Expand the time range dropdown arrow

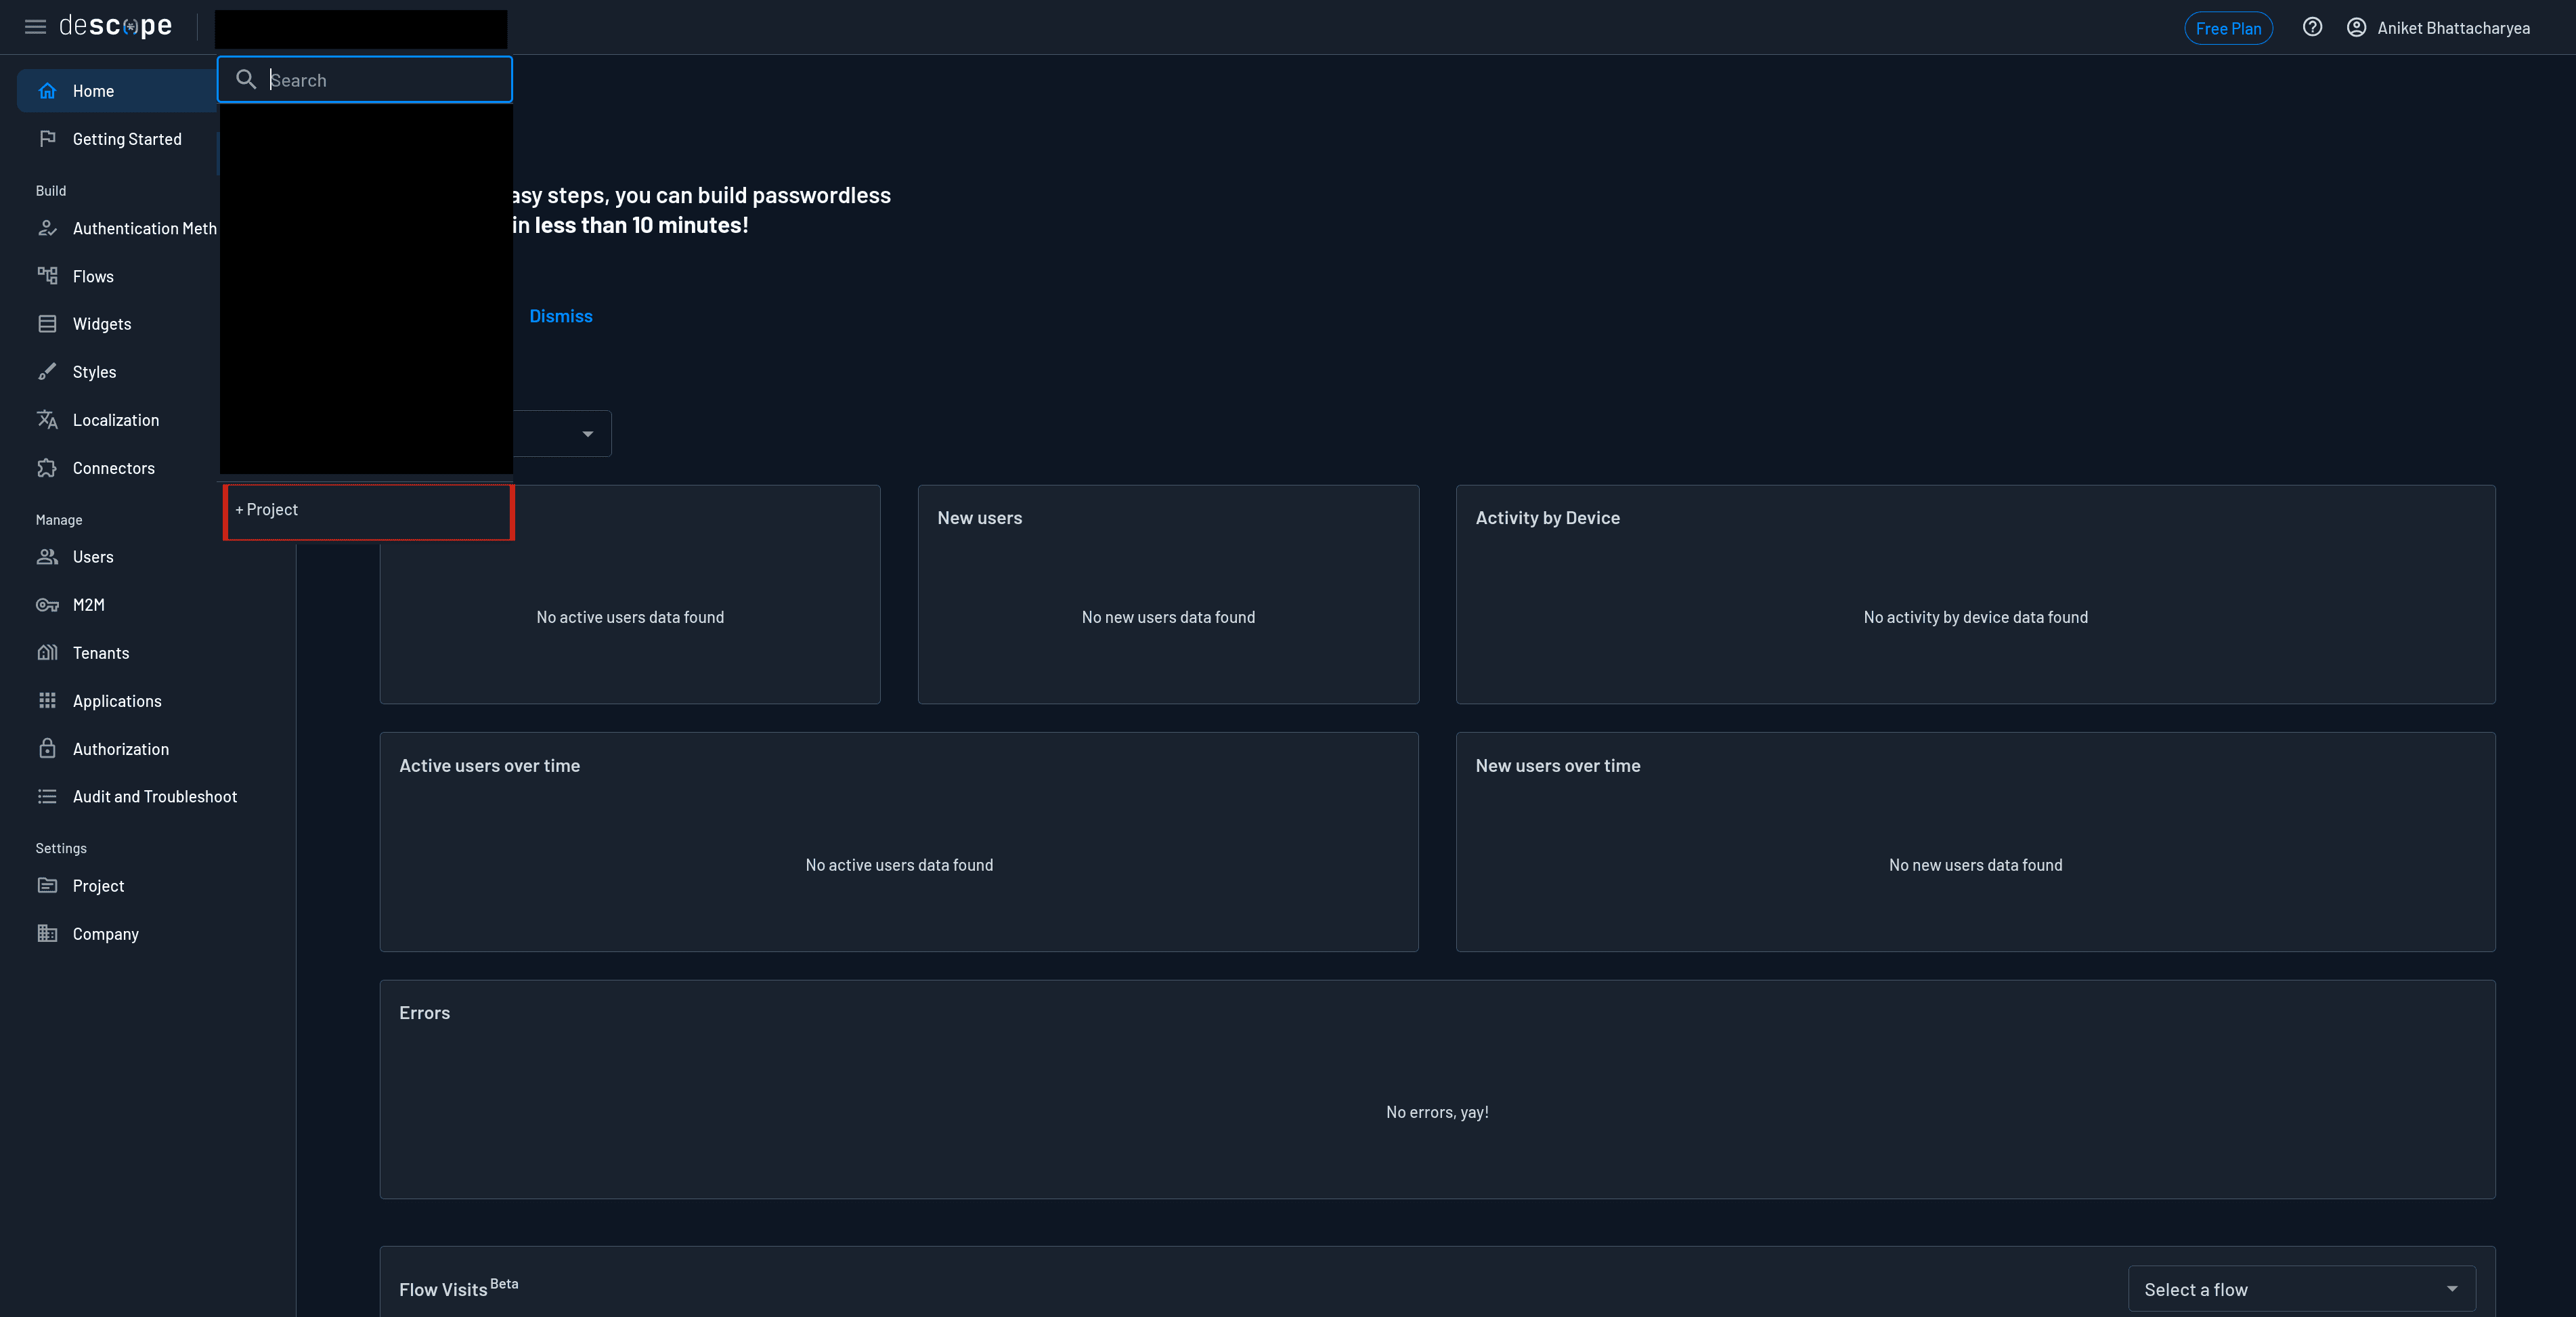pos(588,434)
